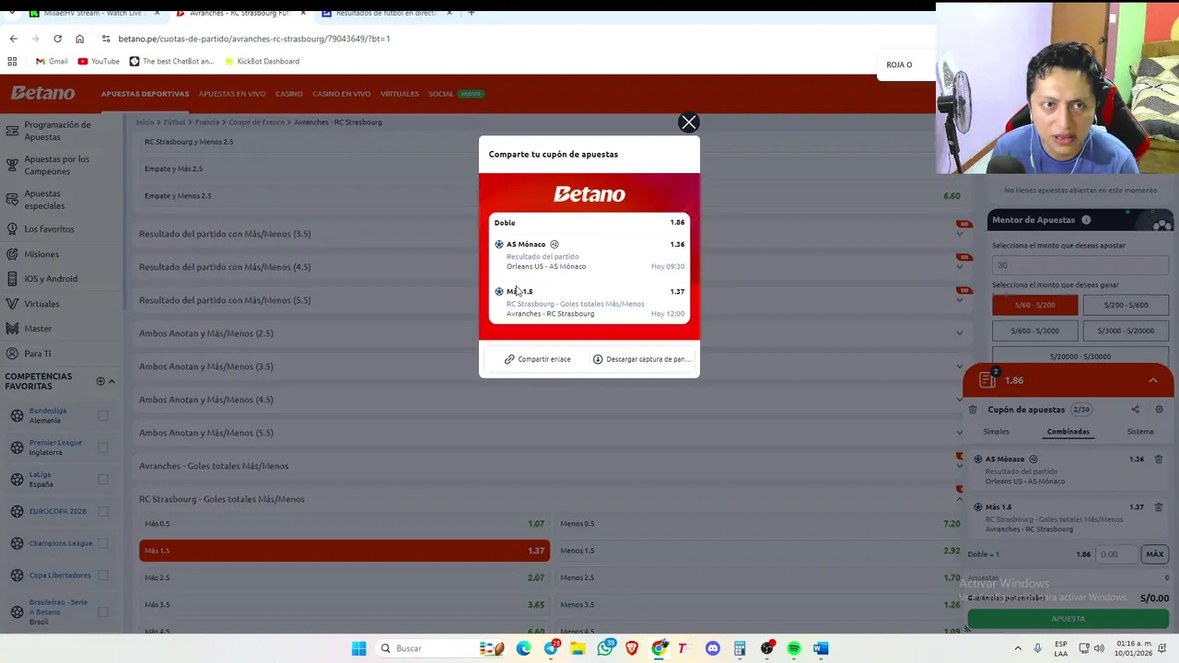This screenshot has height=663, width=1179.
Task: Open the Windows Start menu
Action: 358,648
